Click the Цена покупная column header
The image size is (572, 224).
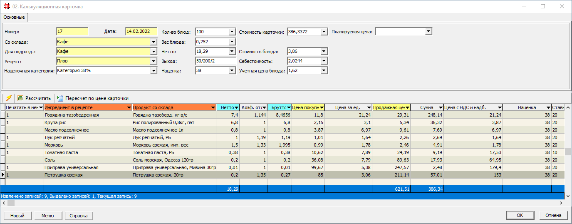tap(308, 107)
